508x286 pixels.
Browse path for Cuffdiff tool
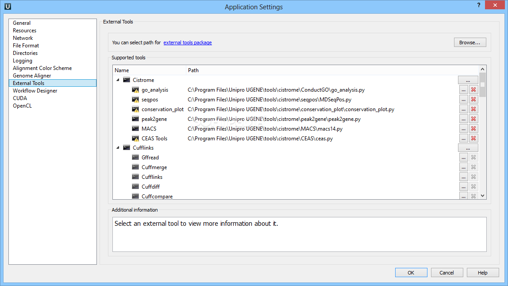(x=464, y=187)
